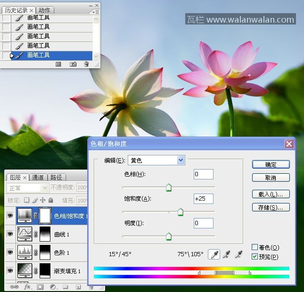Viewport: 304px width, 292px height.
Task: Open the history panel options menu
Action: (96, 11)
